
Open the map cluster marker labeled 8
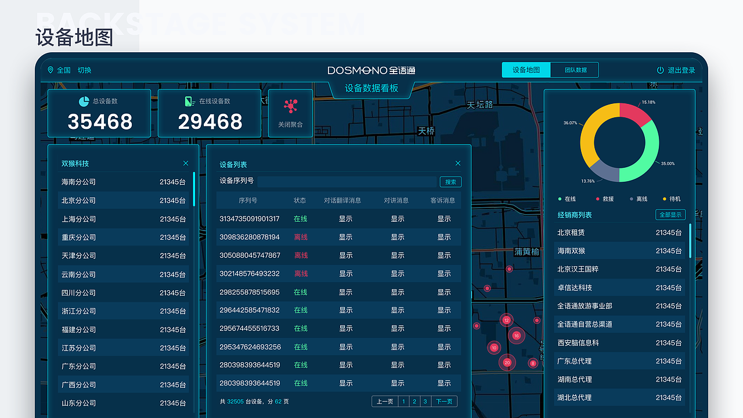[533, 363]
